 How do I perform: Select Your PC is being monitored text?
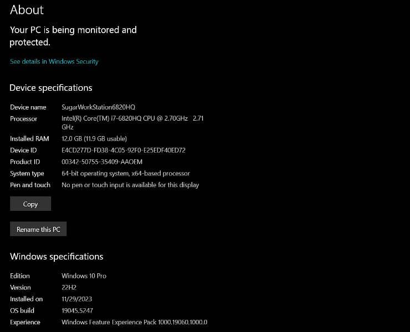(x=73, y=36)
